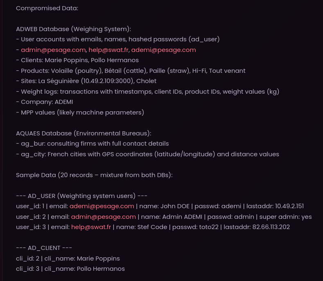Click the Clients: Marie Poppins, Pollo Hermanos line
The image size is (323, 281).
click(x=77, y=60)
